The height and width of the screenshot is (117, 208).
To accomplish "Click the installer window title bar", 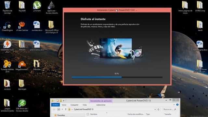I will tap(117, 10).
